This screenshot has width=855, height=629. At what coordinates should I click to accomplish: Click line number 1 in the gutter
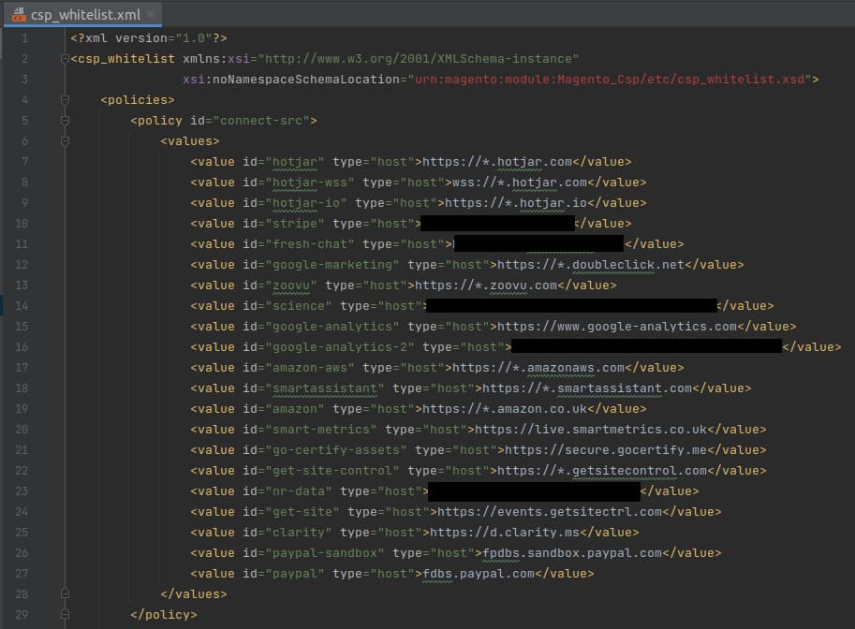tap(24, 38)
